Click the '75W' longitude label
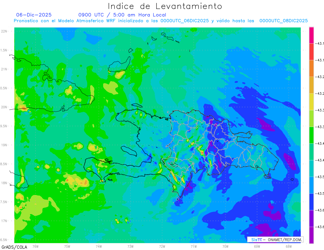This screenshot has height=250, width=324. tap(67, 246)
